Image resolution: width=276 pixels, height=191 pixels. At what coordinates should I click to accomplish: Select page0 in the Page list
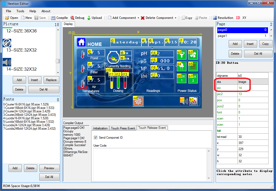pyautogui.click(x=242, y=30)
